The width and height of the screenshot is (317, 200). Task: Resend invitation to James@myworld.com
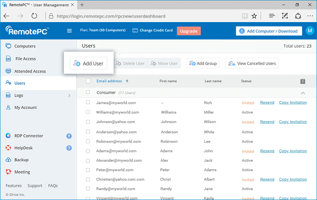267,103
